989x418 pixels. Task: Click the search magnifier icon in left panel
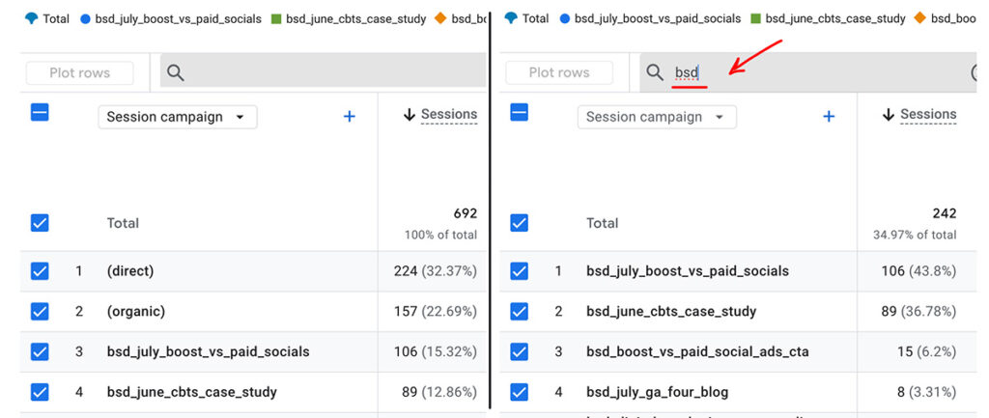click(x=176, y=73)
